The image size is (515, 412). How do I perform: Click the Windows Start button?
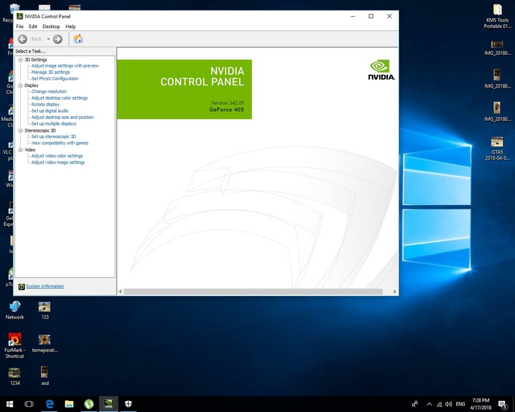[x=10, y=404]
